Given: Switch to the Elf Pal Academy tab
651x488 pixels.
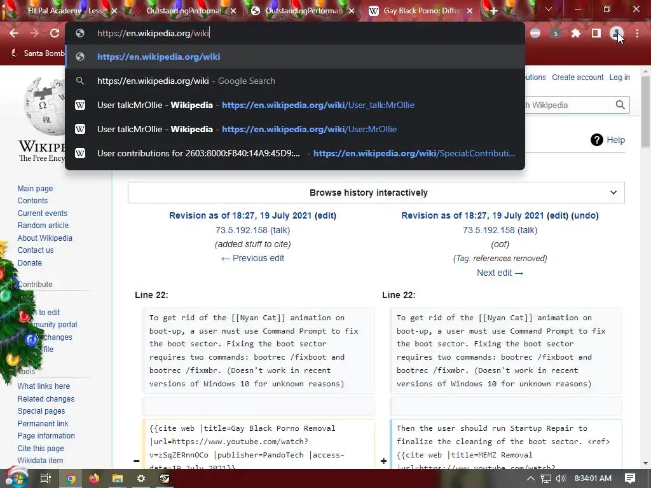Looking at the screenshot, I should [x=64, y=11].
